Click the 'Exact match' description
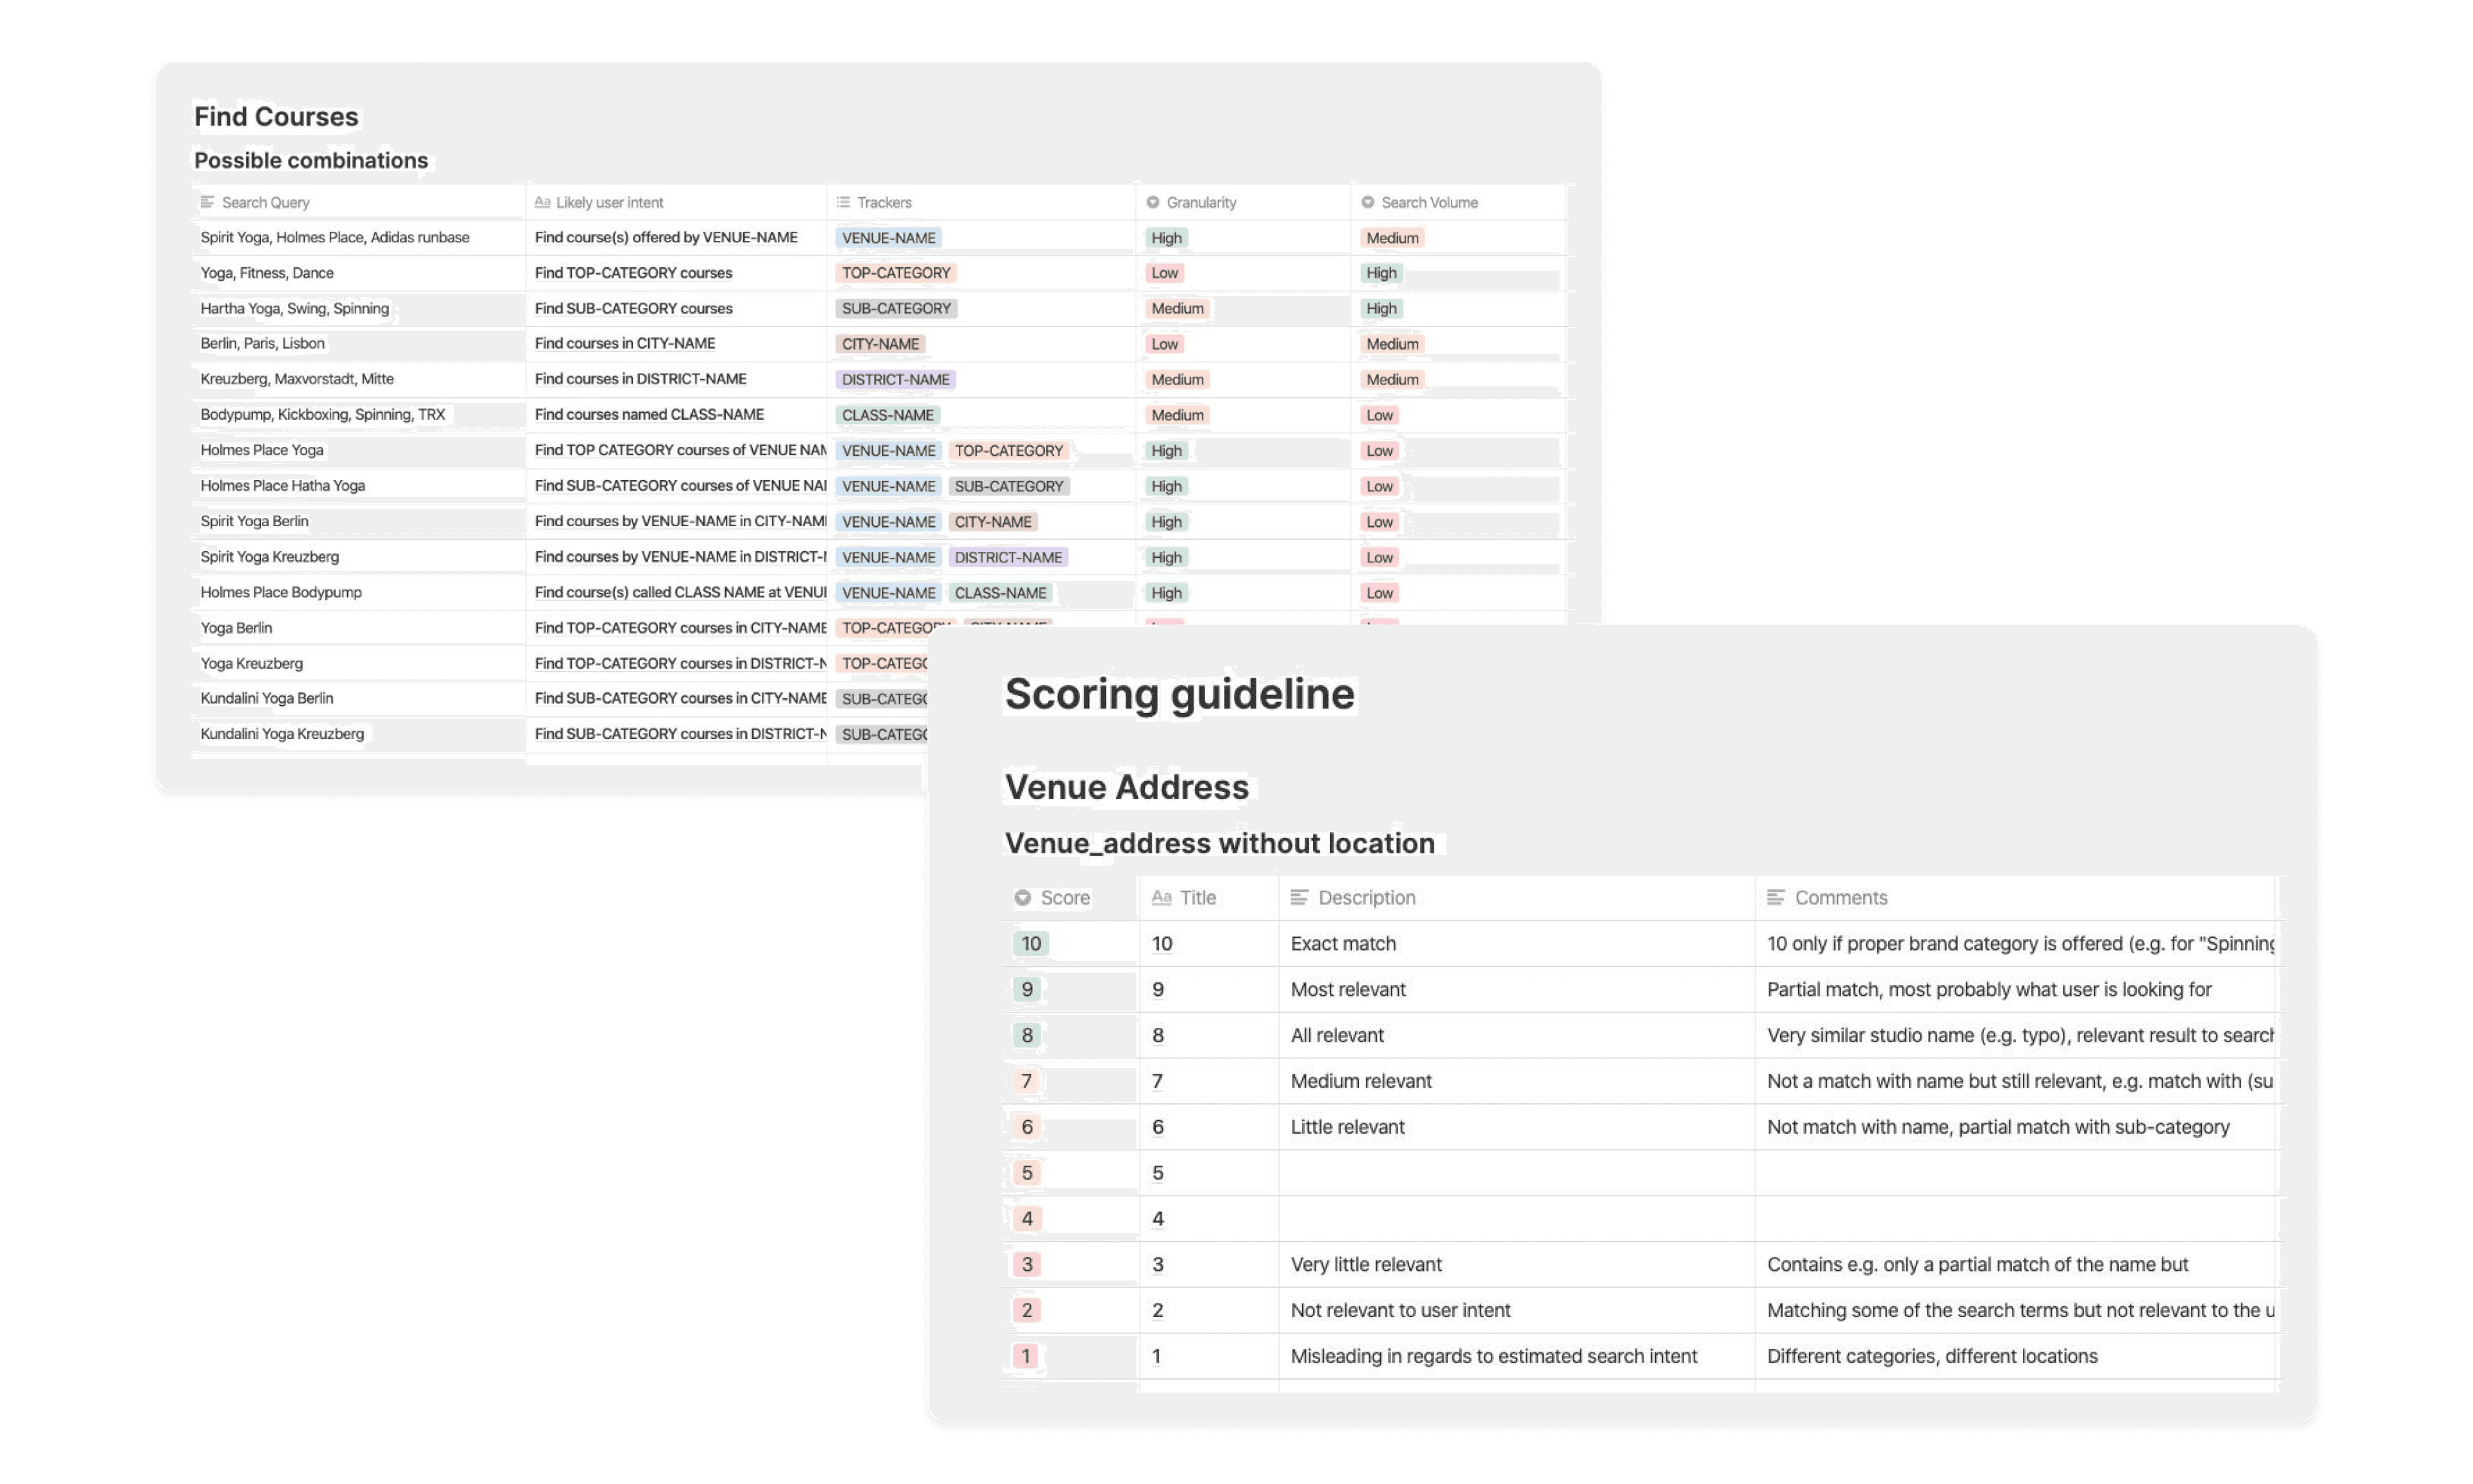This screenshot has height=1484, width=2473. tap(1343, 944)
